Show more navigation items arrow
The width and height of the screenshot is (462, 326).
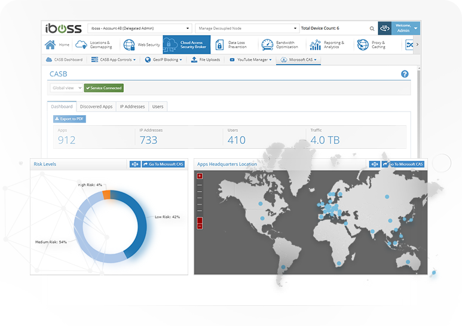417,45
